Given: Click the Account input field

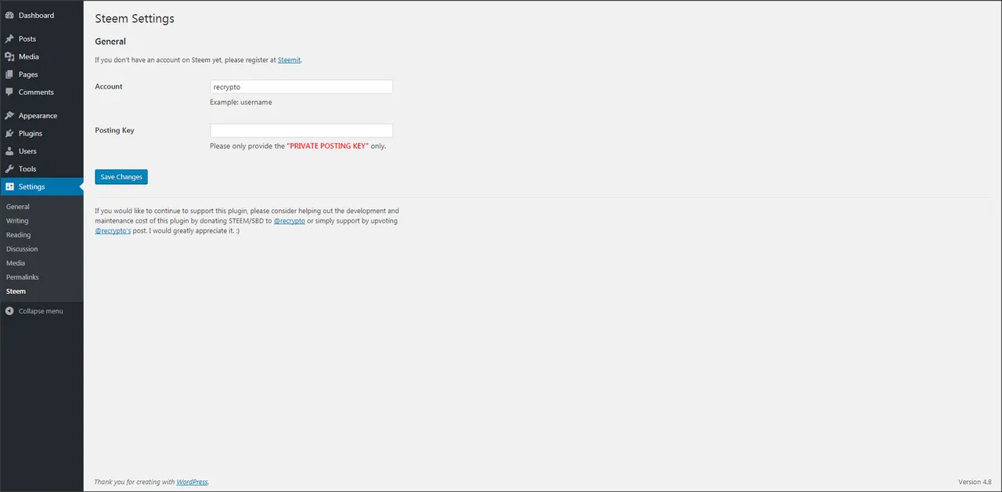Looking at the screenshot, I should click(301, 87).
